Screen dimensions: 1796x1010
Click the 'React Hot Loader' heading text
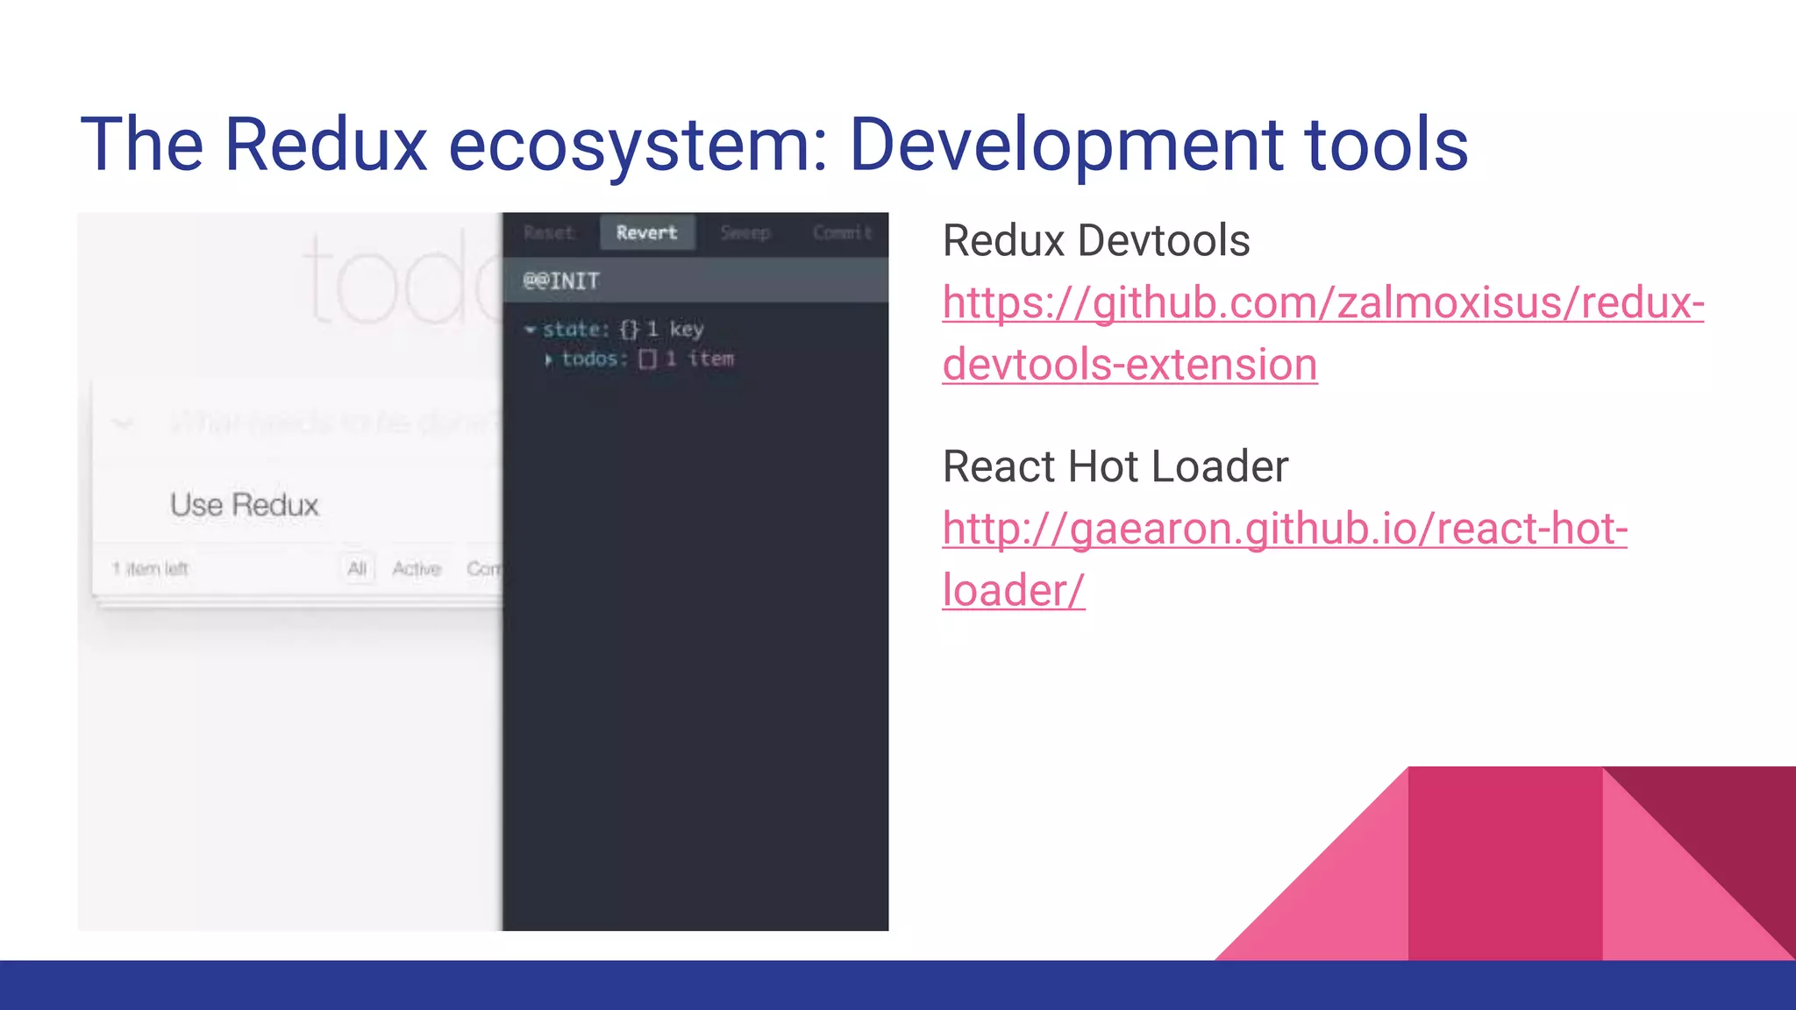1115,466
